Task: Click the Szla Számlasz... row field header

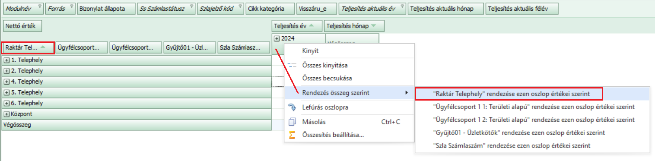Action: click(x=244, y=47)
